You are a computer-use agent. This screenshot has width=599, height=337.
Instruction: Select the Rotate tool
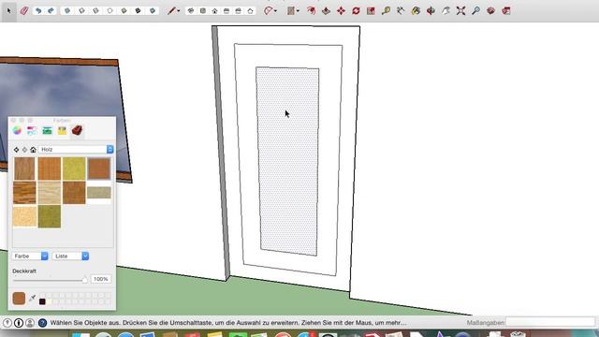[x=356, y=10]
